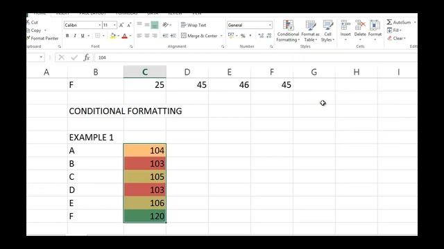The height and width of the screenshot is (249, 444).
Task: Align text left
Action: [139, 35]
